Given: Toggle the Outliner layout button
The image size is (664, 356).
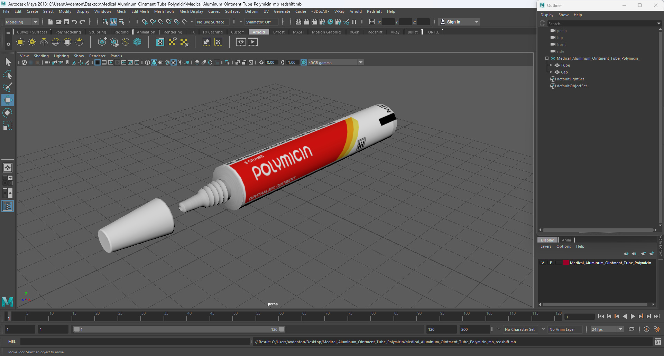Looking at the screenshot, I should pos(8,206).
